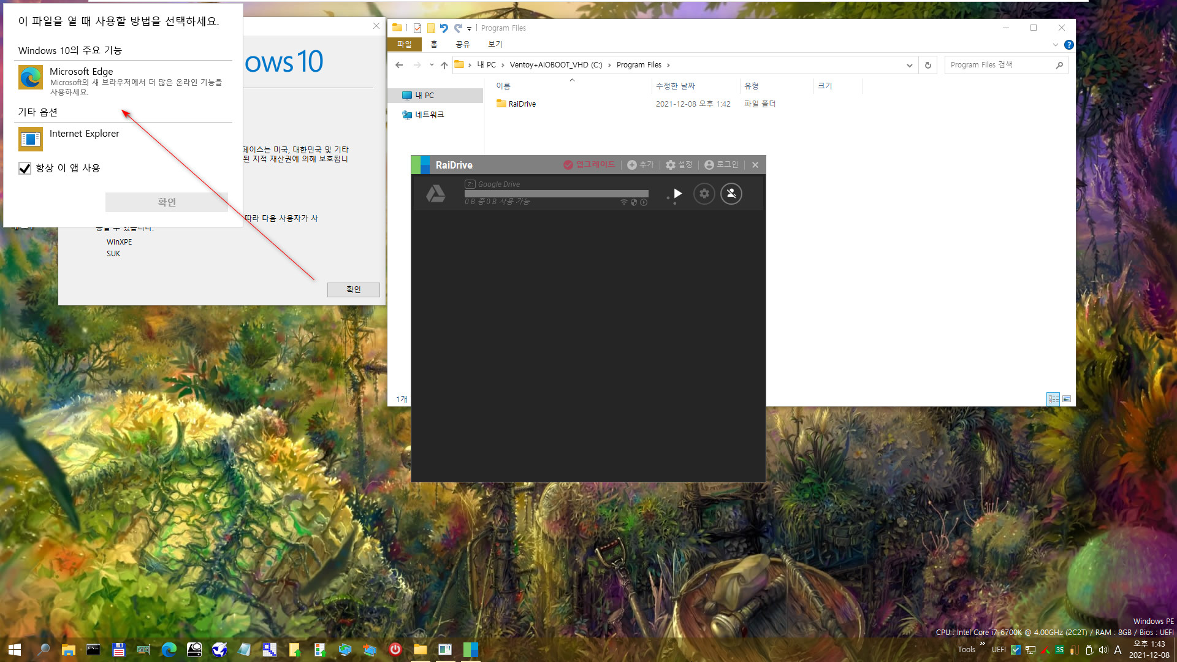The height and width of the screenshot is (662, 1177).
Task: Go up one folder level in Explorer
Action: [444, 65]
